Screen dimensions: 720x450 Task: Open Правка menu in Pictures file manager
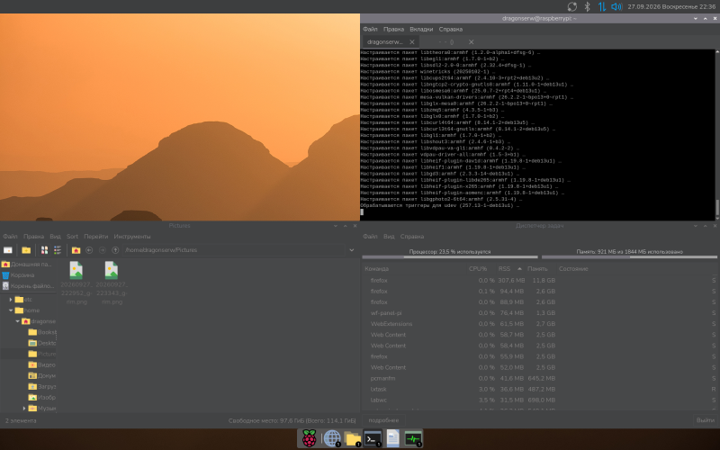click(33, 237)
